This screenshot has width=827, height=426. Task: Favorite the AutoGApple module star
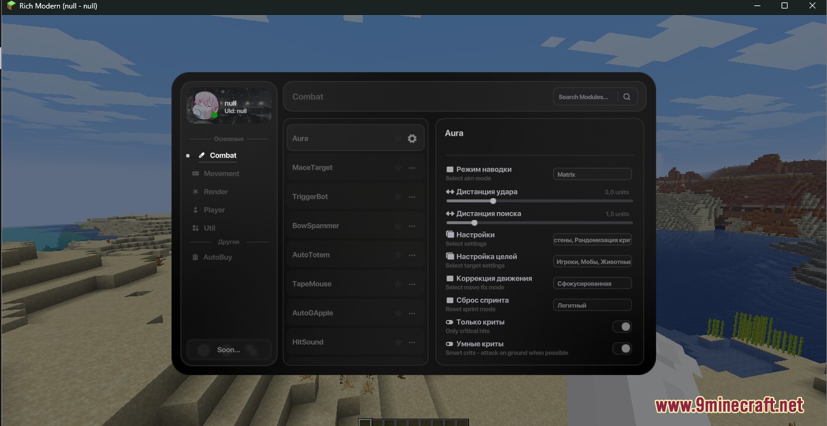[398, 313]
